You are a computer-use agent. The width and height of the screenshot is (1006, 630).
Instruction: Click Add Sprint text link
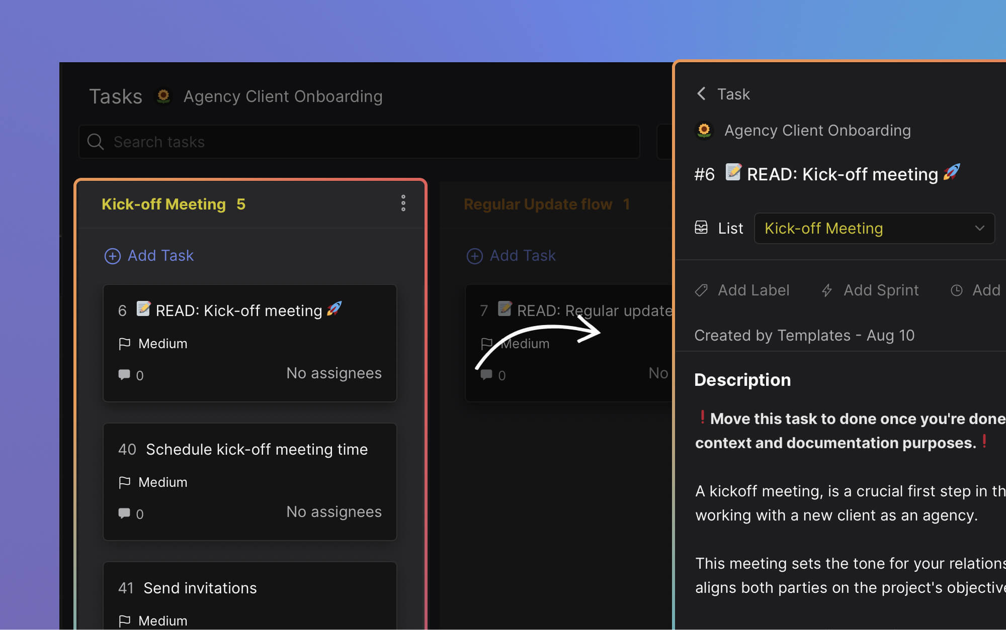click(x=881, y=290)
